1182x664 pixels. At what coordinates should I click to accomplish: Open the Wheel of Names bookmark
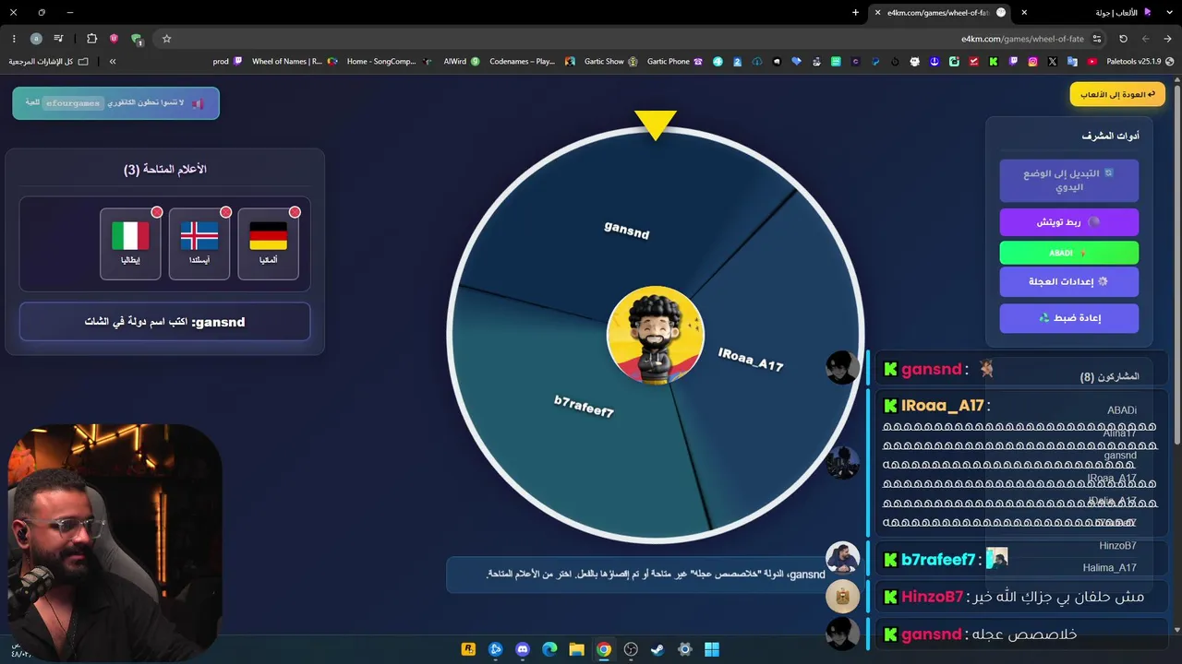click(293, 62)
